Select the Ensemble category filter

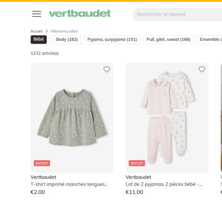pyautogui.click(x=210, y=40)
